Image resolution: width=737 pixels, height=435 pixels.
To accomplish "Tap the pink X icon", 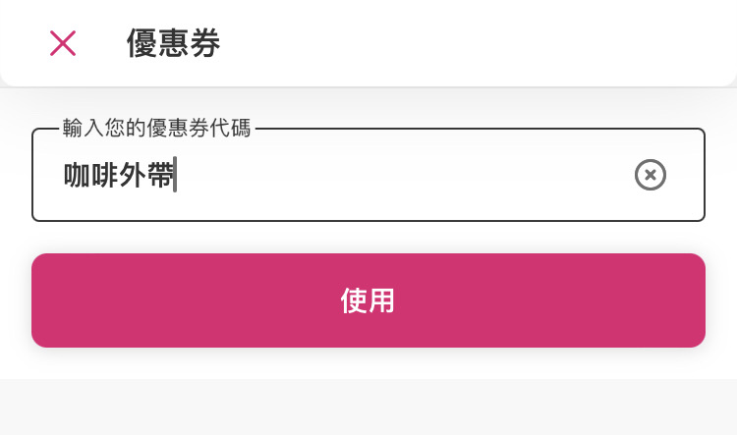I will (63, 43).
